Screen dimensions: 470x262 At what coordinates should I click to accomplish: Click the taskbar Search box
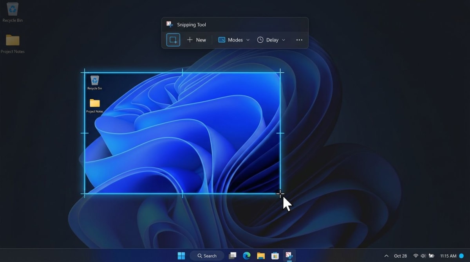click(207, 256)
